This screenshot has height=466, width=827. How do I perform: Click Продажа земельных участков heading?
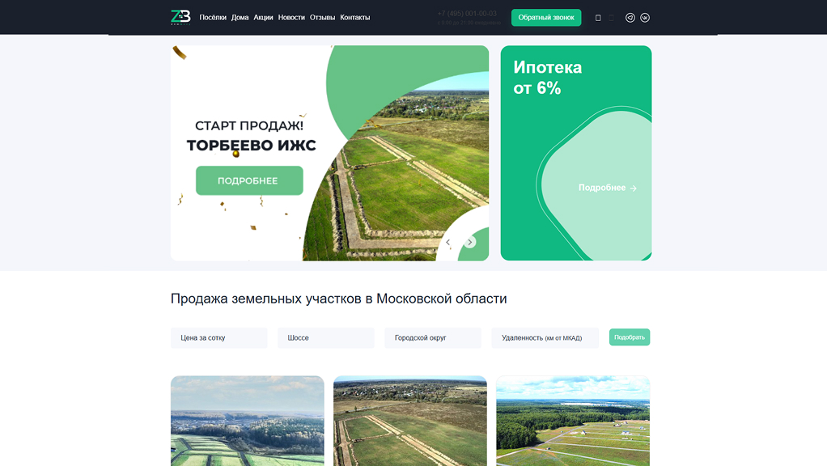[338, 299]
